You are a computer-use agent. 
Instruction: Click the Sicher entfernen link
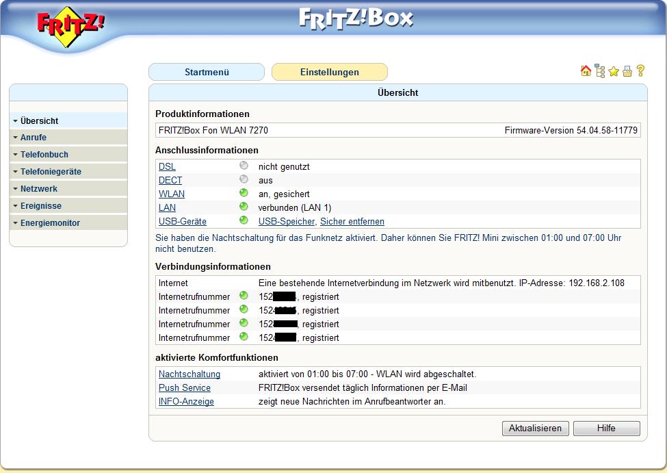[352, 221]
